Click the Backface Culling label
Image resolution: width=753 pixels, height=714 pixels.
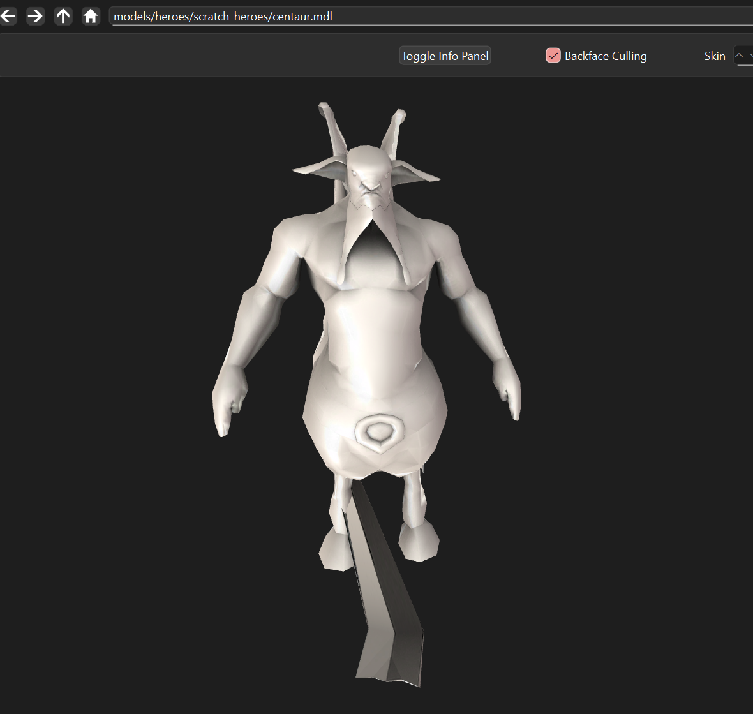pyautogui.click(x=606, y=56)
